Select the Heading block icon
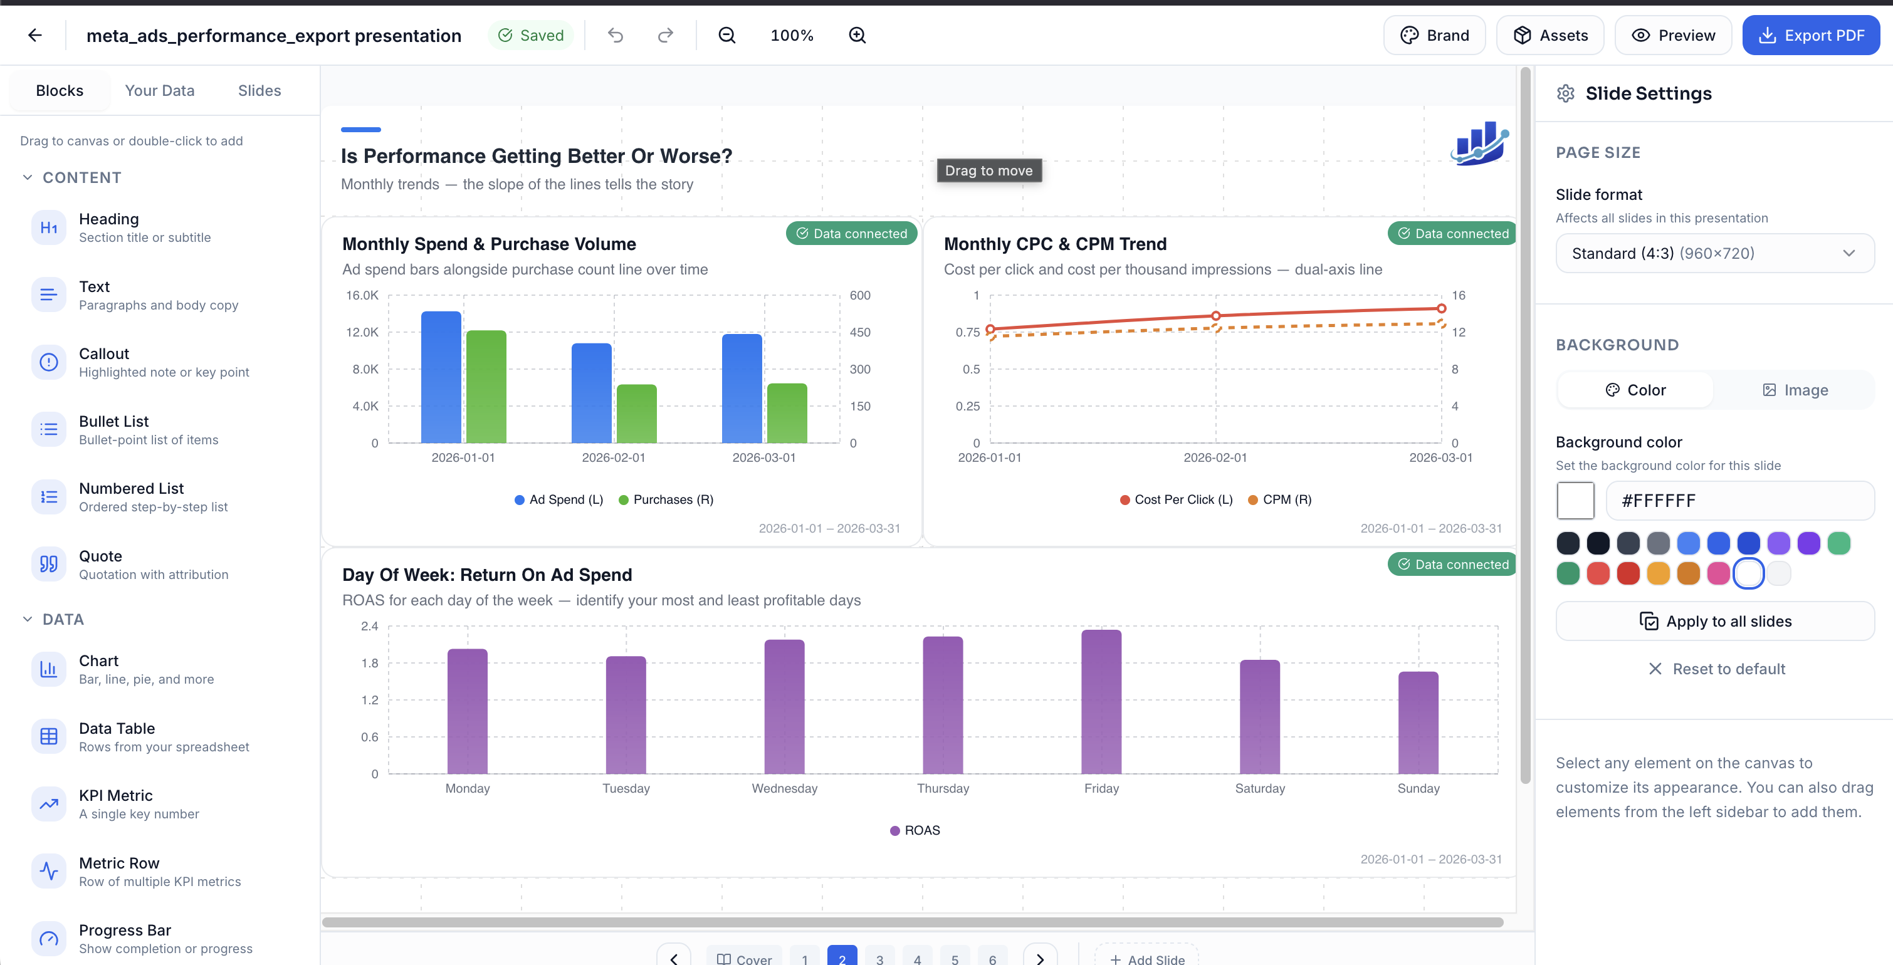This screenshot has width=1893, height=965. (x=48, y=227)
